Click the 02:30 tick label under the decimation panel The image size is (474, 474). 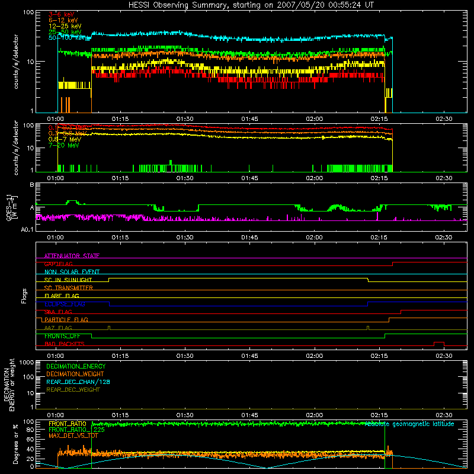(444, 415)
